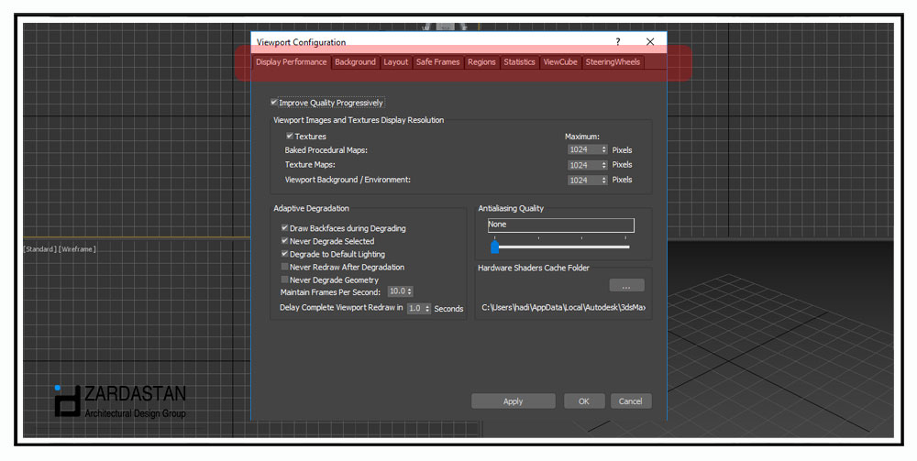Confirm the dialog with OK
The image size is (917, 461).
583,401
